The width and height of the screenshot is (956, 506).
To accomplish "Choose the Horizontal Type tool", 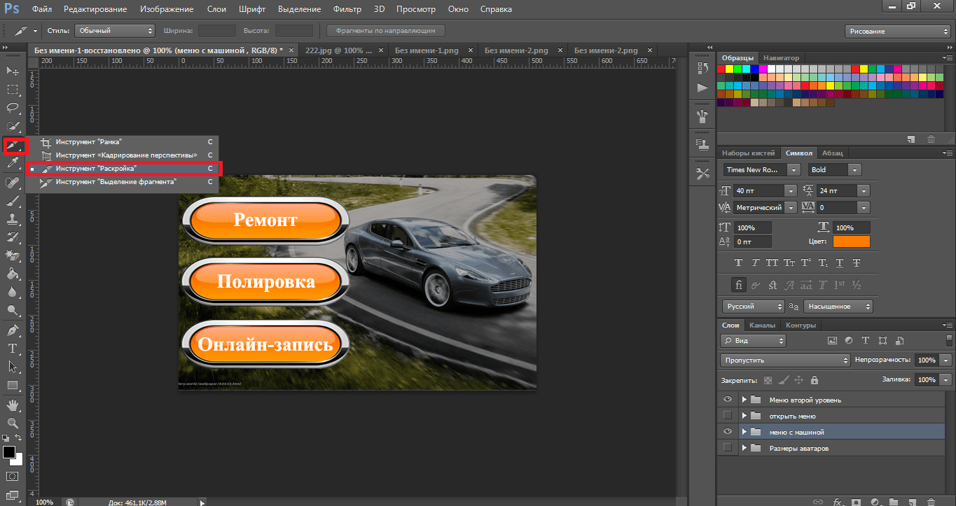I will click(x=13, y=348).
